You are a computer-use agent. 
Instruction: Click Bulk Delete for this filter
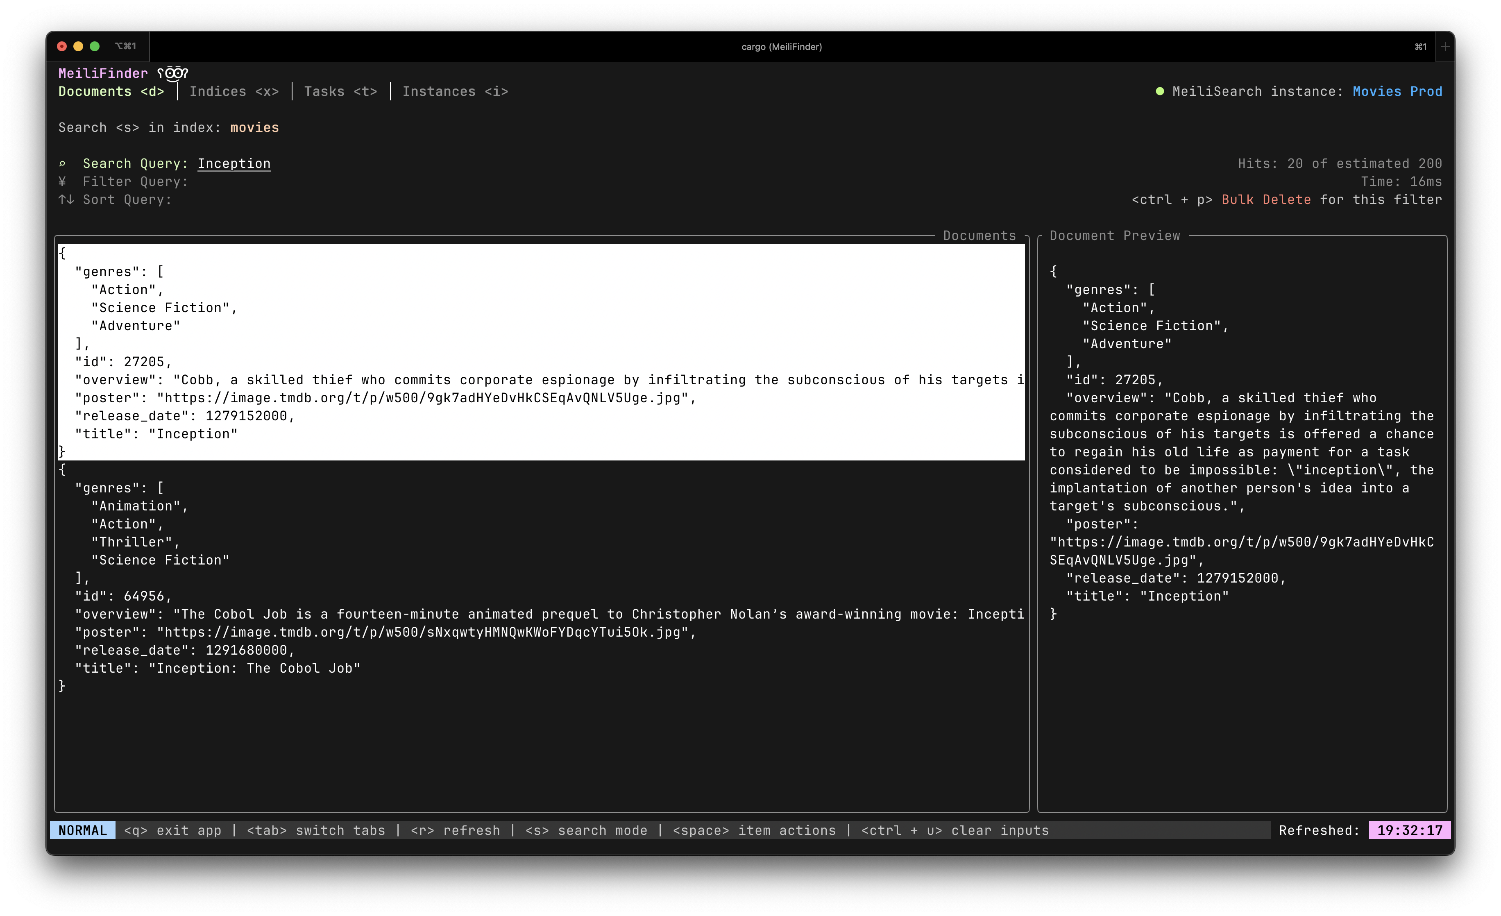[1286, 199]
